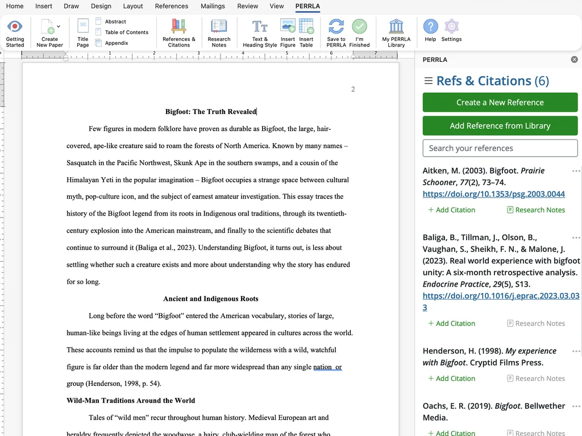Open Aitken reference DOI link
The image size is (582, 436).
(x=494, y=194)
